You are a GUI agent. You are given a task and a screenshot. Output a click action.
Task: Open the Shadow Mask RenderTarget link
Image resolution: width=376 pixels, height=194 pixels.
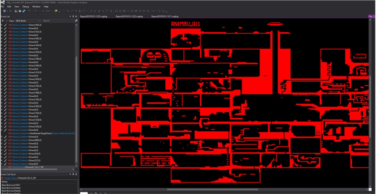[x=64, y=133]
